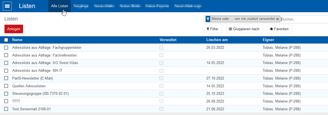
Task: Remove the 'Meine oder' filter tag
Action: point(277,19)
